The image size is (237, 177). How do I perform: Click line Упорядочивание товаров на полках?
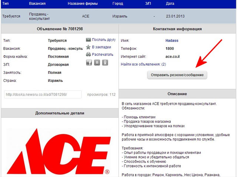click(153, 126)
